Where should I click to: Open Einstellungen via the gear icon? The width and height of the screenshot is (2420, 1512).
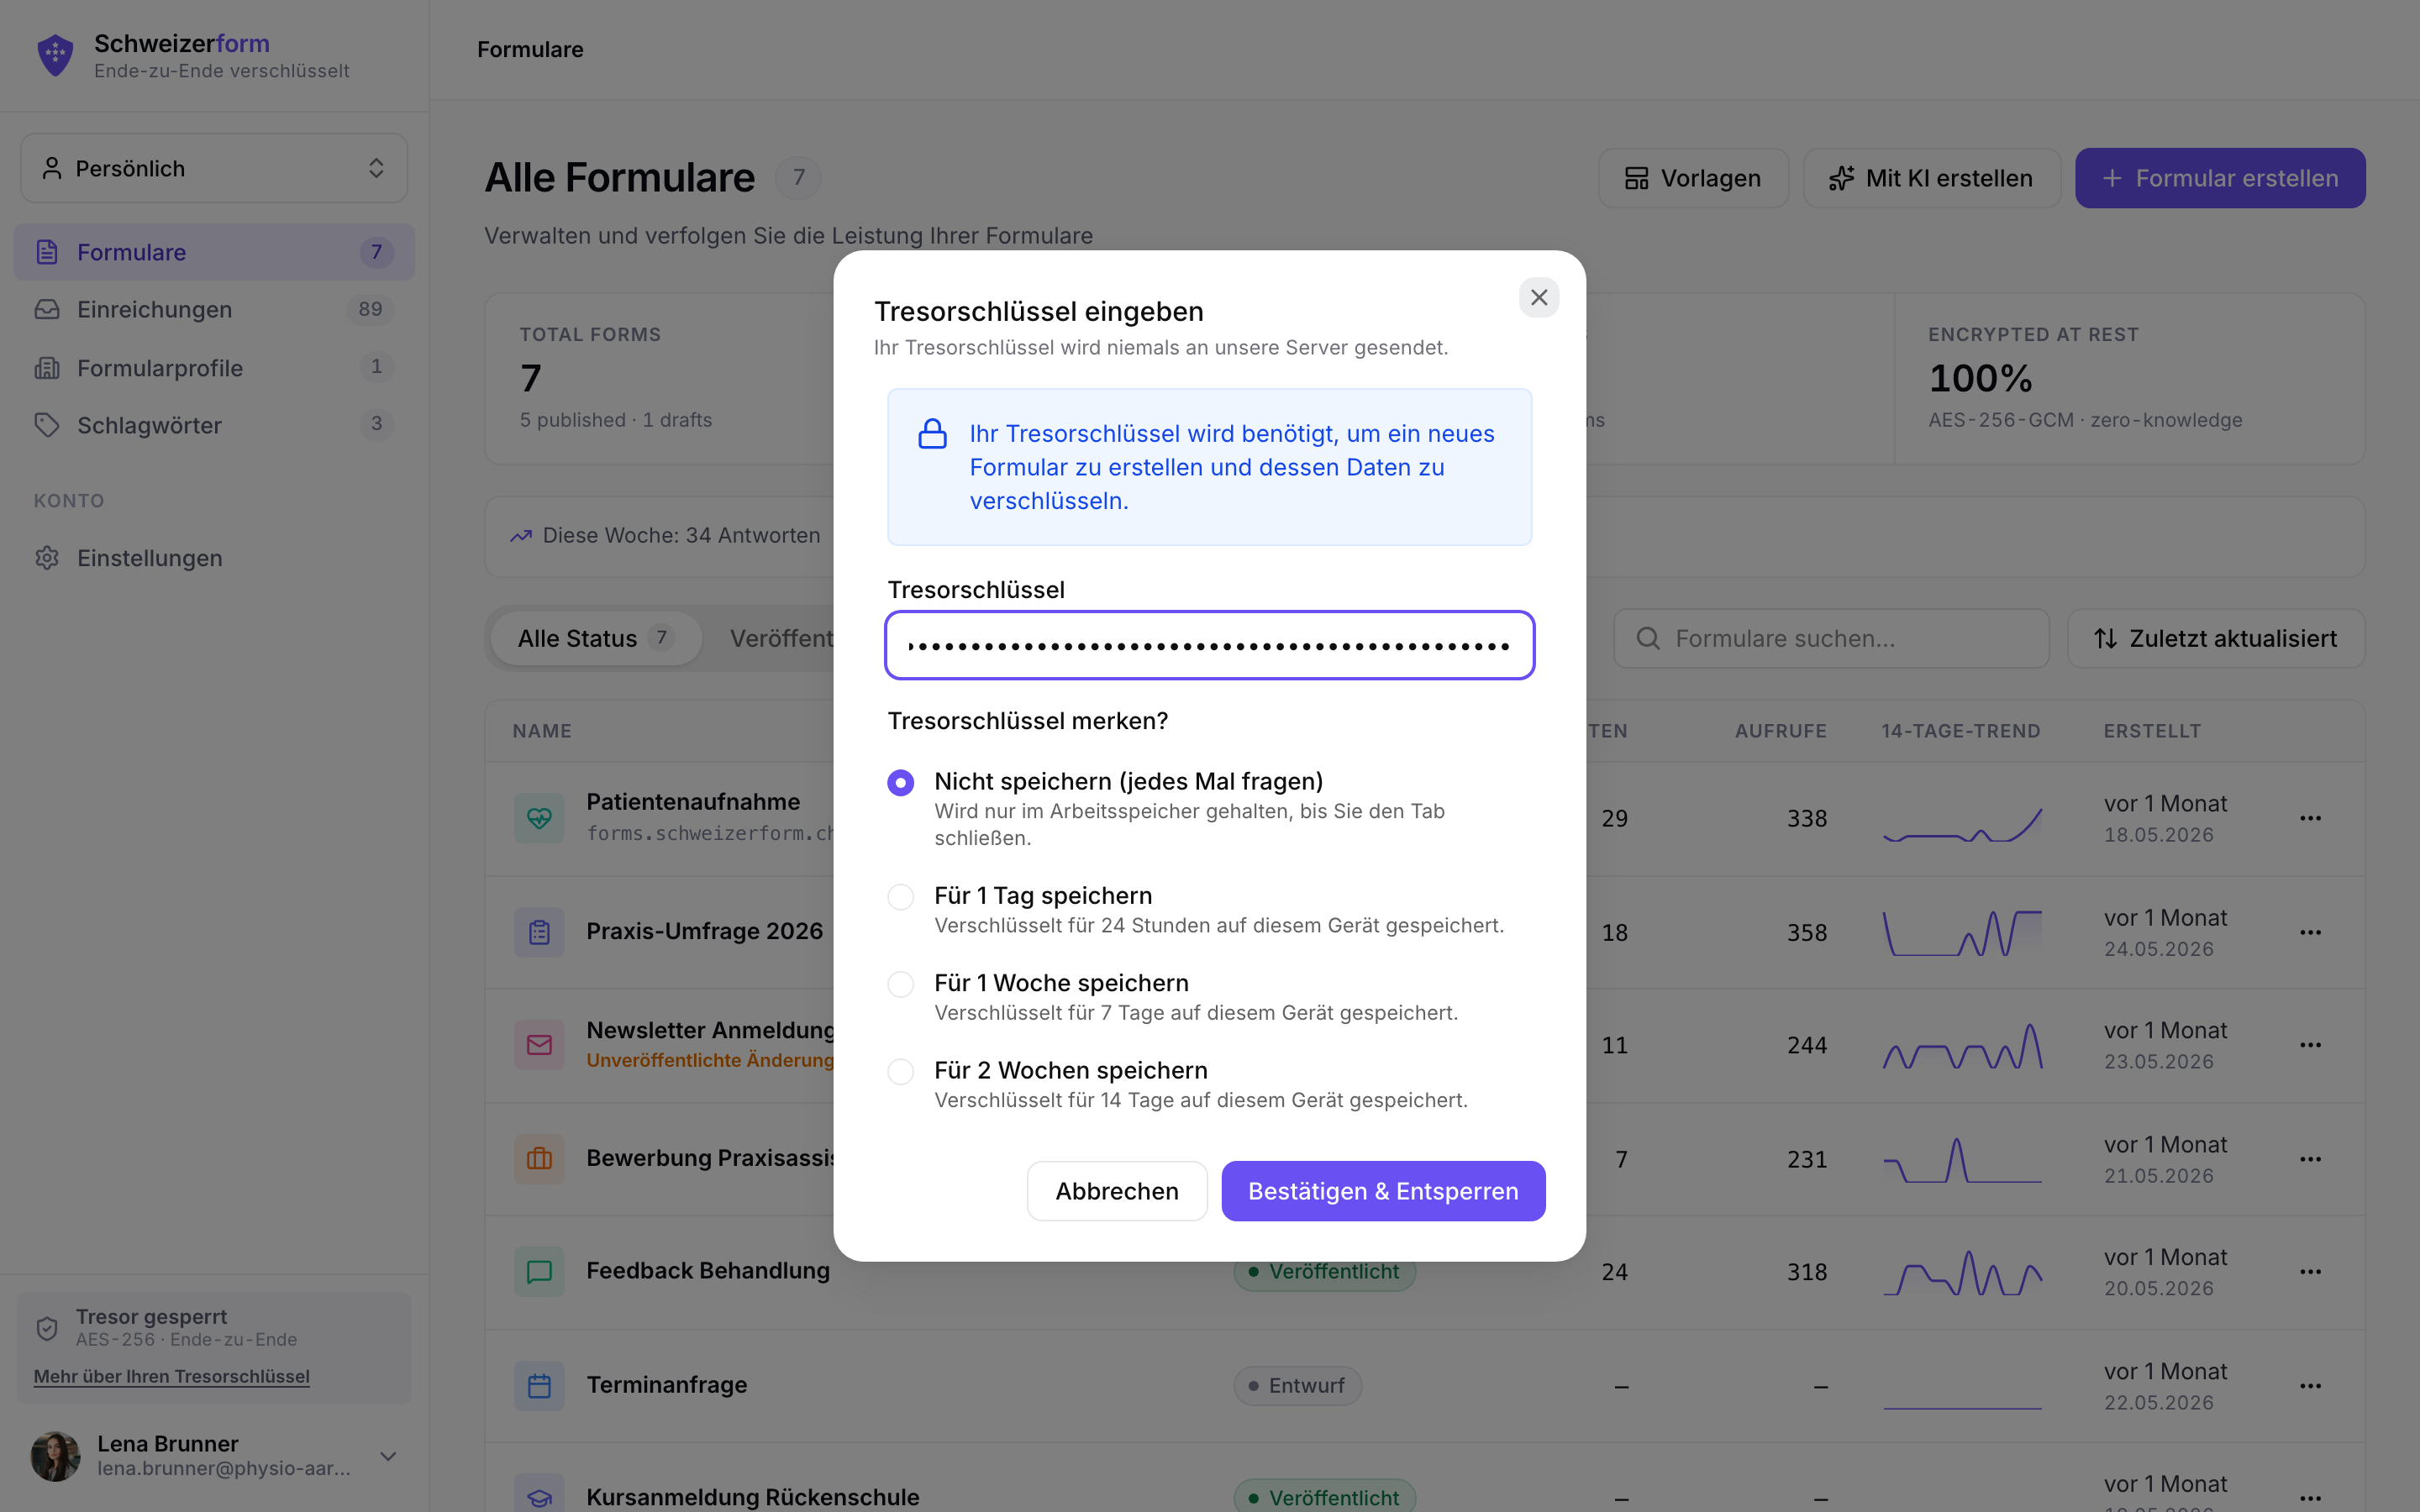(47, 558)
